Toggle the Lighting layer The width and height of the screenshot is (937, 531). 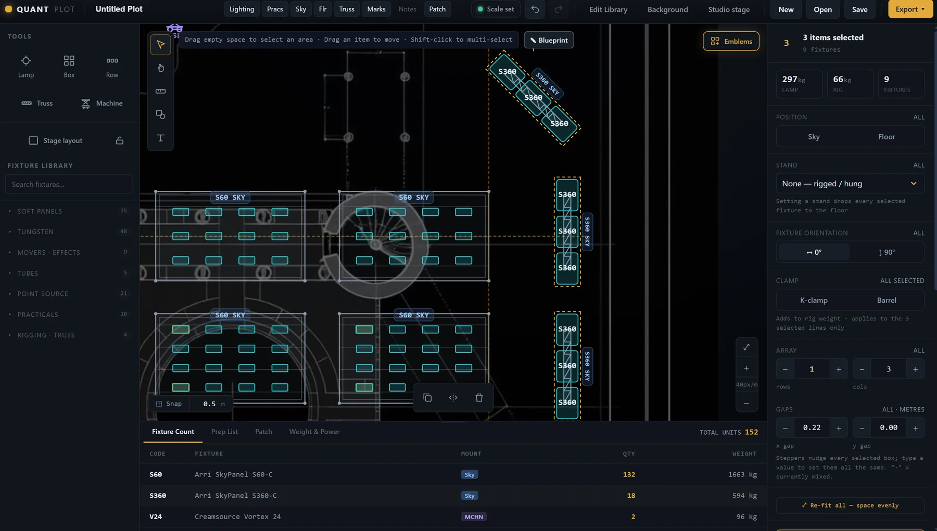click(x=242, y=9)
